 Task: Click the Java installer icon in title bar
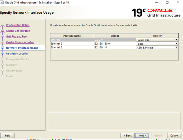(2, 2)
